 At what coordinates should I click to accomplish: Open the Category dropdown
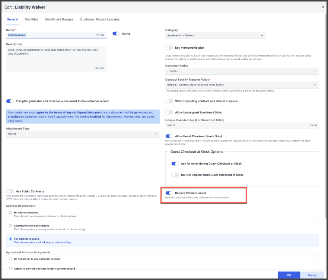(215, 36)
